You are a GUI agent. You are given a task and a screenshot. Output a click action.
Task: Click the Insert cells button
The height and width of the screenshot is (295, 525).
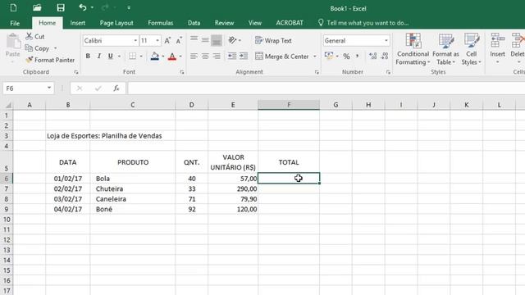tap(497, 49)
